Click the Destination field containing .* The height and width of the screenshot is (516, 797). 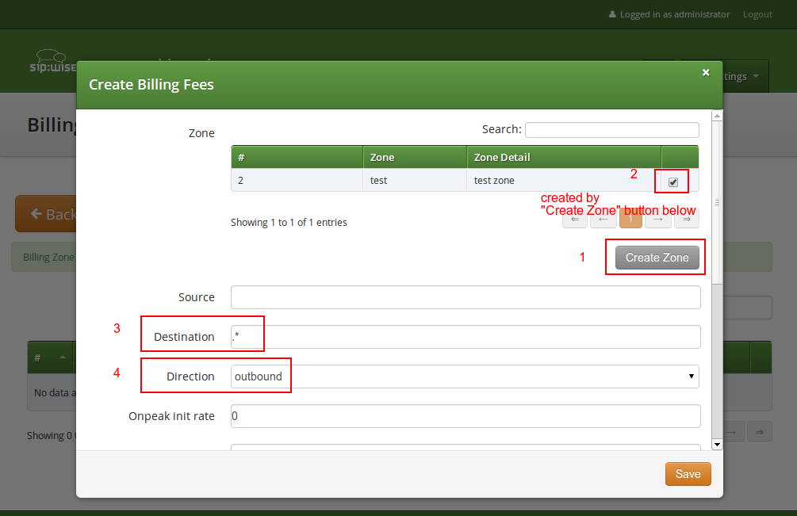(x=465, y=336)
